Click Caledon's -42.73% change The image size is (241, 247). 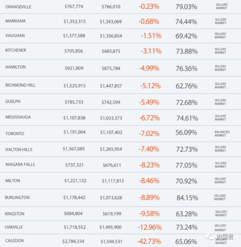(149, 241)
